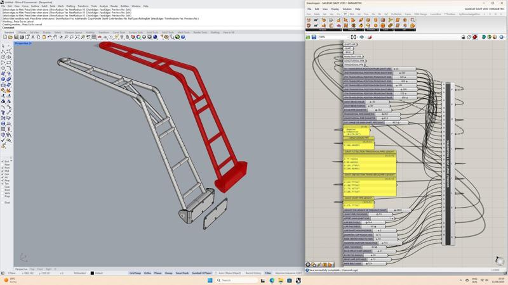Click the Cut scissors icon in Rhino toolbar
508x285 pixels.
point(33,37)
